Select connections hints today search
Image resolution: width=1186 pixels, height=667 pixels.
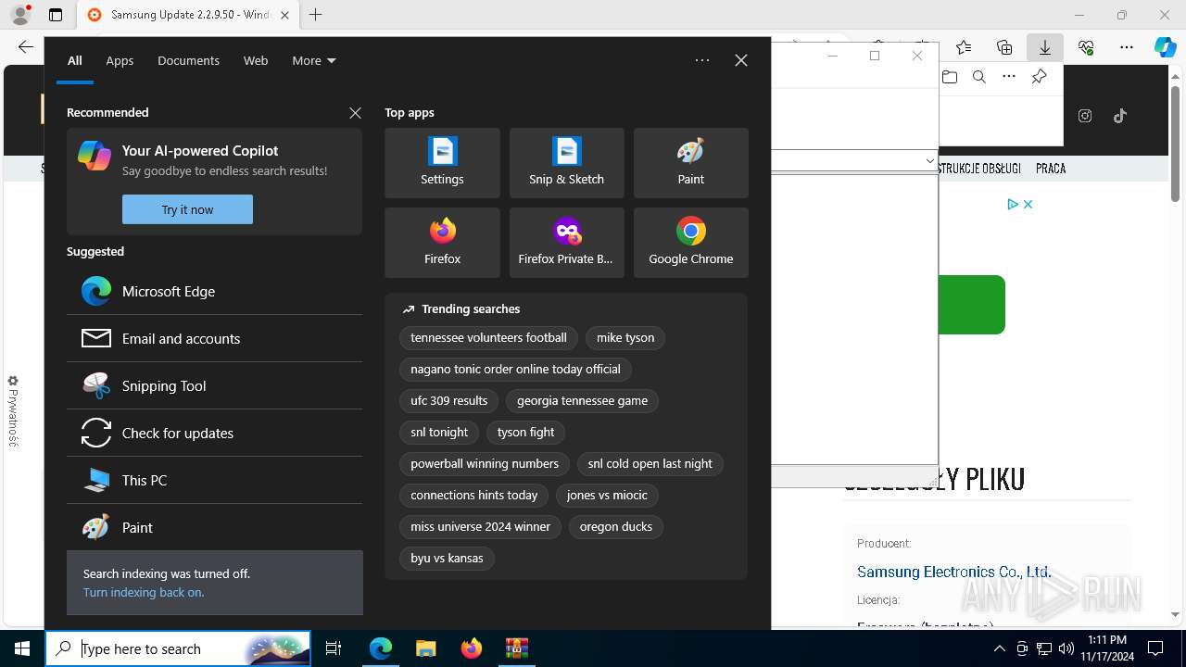pos(474,496)
